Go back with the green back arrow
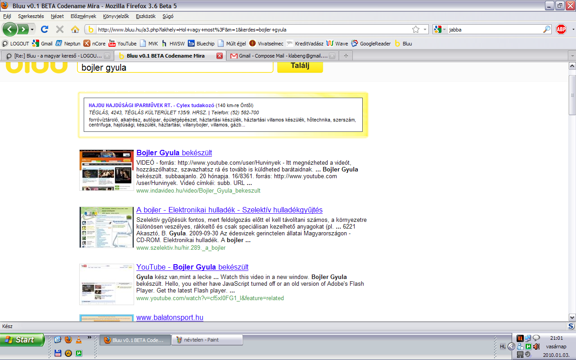Viewport: 576px width, 360px height. pyautogui.click(x=10, y=29)
